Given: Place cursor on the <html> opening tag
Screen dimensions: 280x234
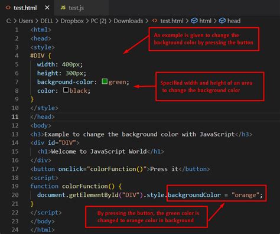Looking at the screenshot, I should [41, 30].
